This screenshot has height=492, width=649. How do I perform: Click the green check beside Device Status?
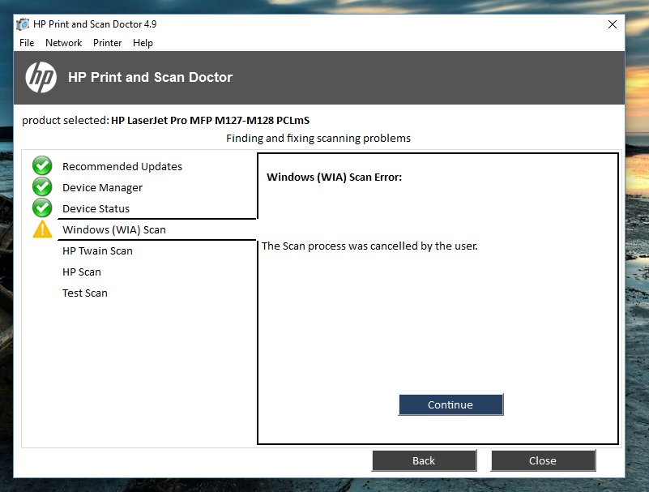click(x=42, y=207)
